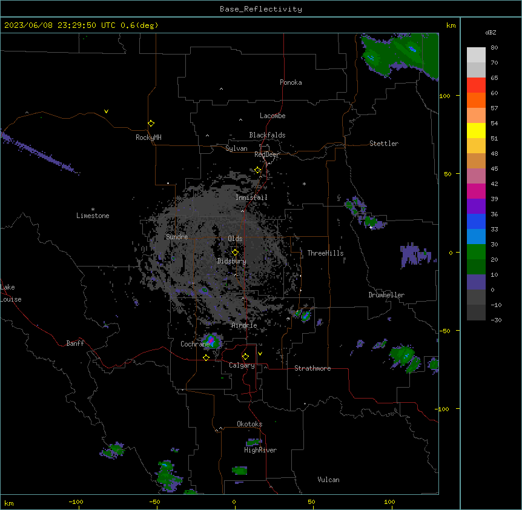522x510 pixels.
Task: Click the yellow V marker northwest of RockyMH
Action: [106, 111]
